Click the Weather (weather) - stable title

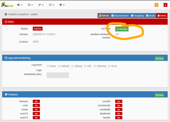pos(23,14)
